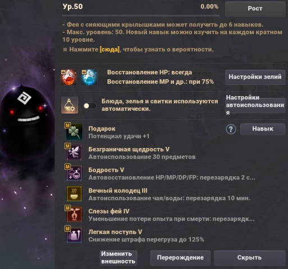Select the Вечный колодец bowl skill icon
This screenshot has height=269, width=288.
point(74,194)
